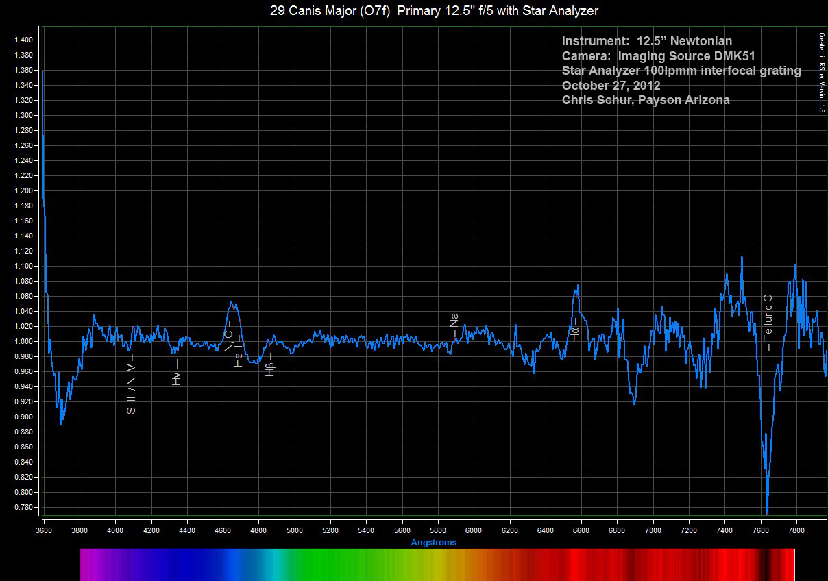Screen dimensions: 828x581
Task: Click the 'Star Analyzer 100lpmm interfocal grating' line
Action: pos(681,71)
